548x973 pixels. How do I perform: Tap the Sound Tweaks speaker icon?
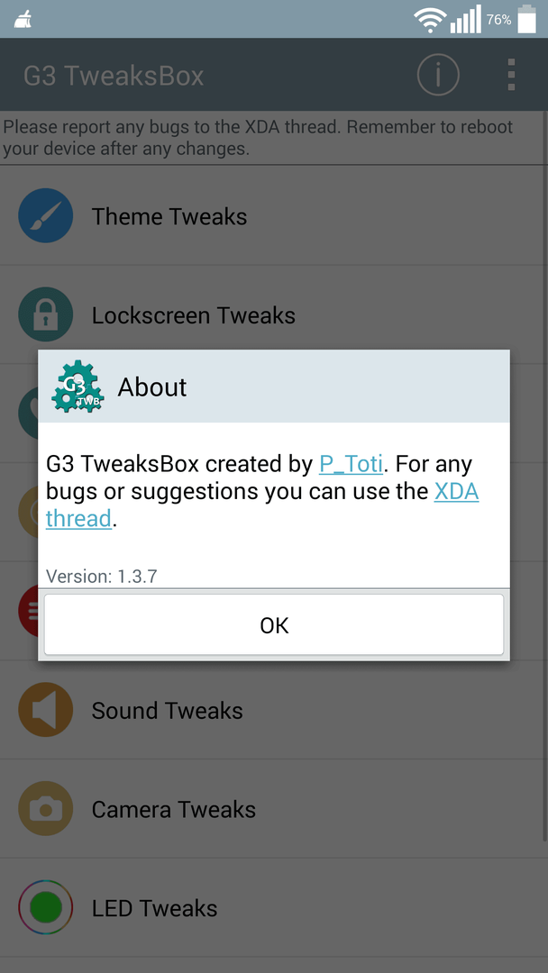[46, 710]
